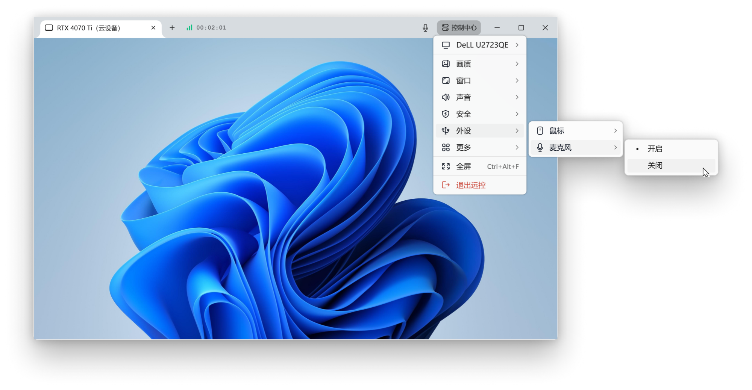Viewport: 752px width, 390px height.
Task: Add a new tab with the plus icon
Action: (x=172, y=28)
